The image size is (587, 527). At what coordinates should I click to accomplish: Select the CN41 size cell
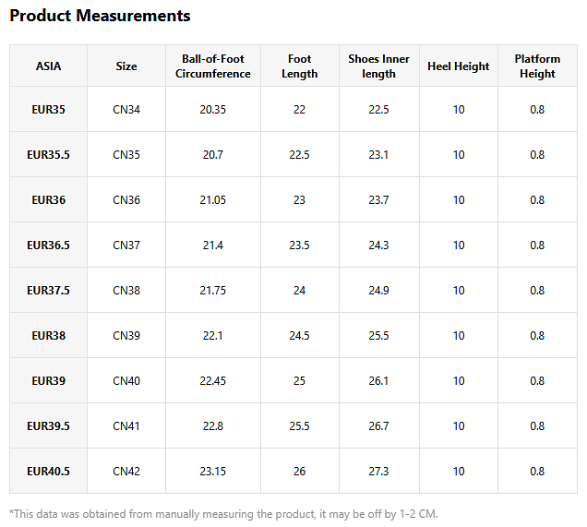[126, 426]
